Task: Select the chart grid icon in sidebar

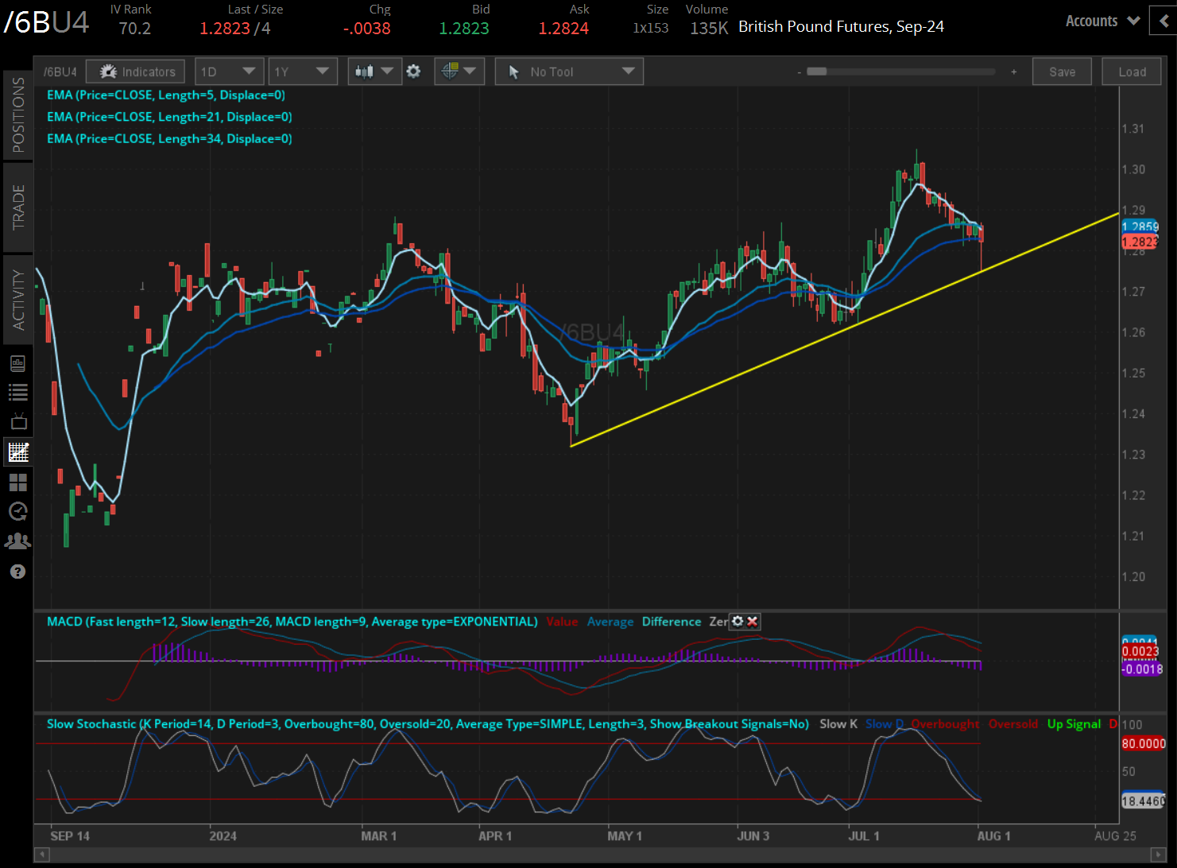Action: (17, 452)
